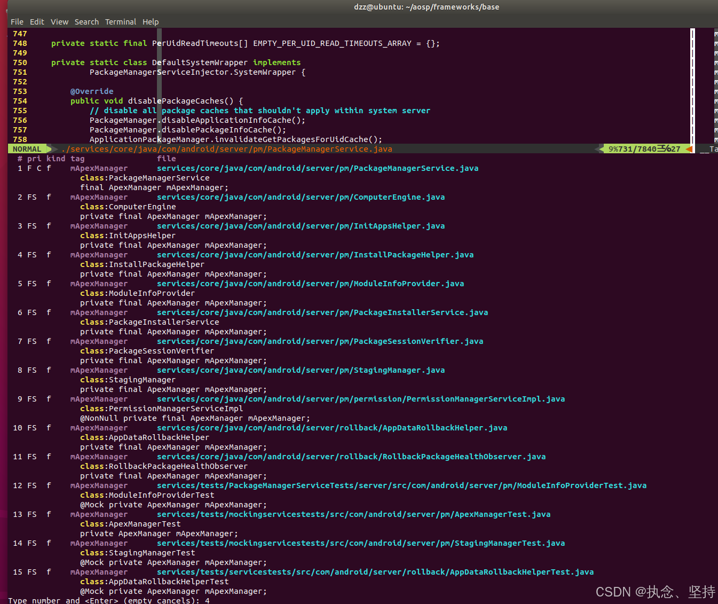The width and height of the screenshot is (718, 604).
Task: Open the Search menu
Action: [x=86, y=22]
